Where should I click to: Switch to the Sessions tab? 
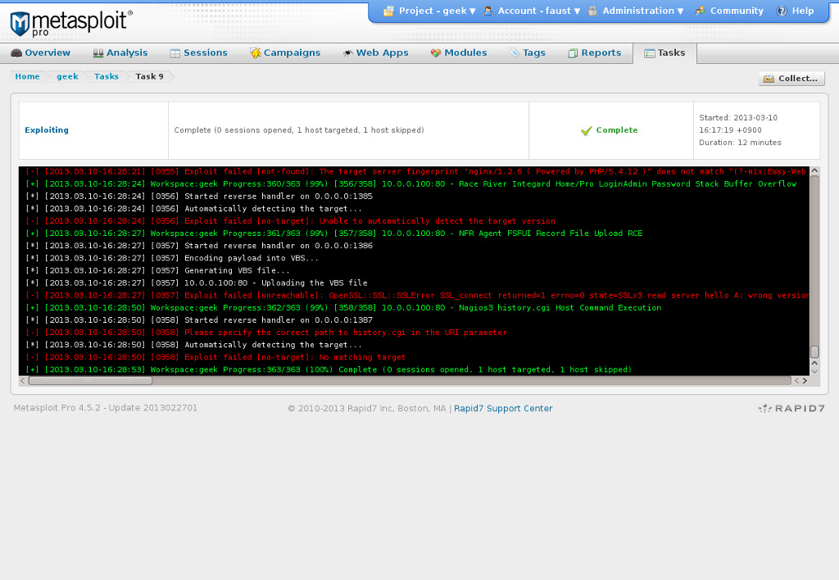click(x=198, y=53)
